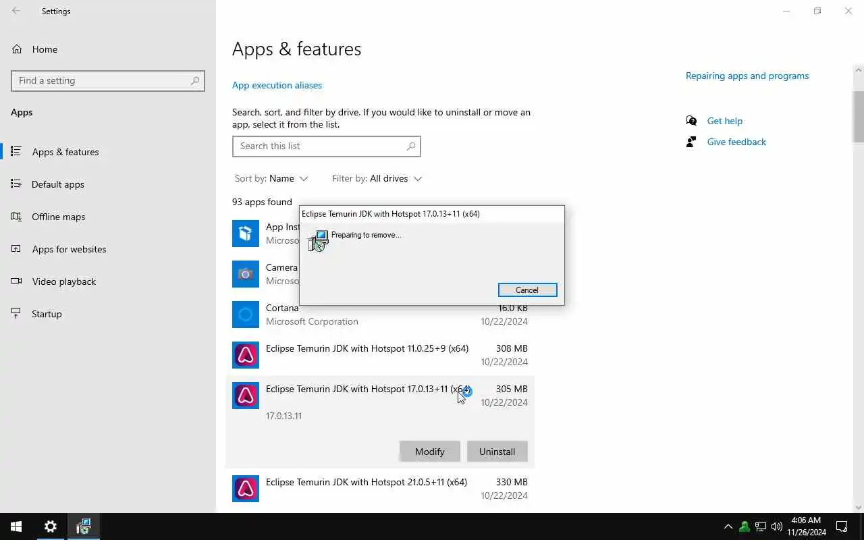Click the 17.0.13.11 version text
864x540 pixels.
[x=283, y=416]
